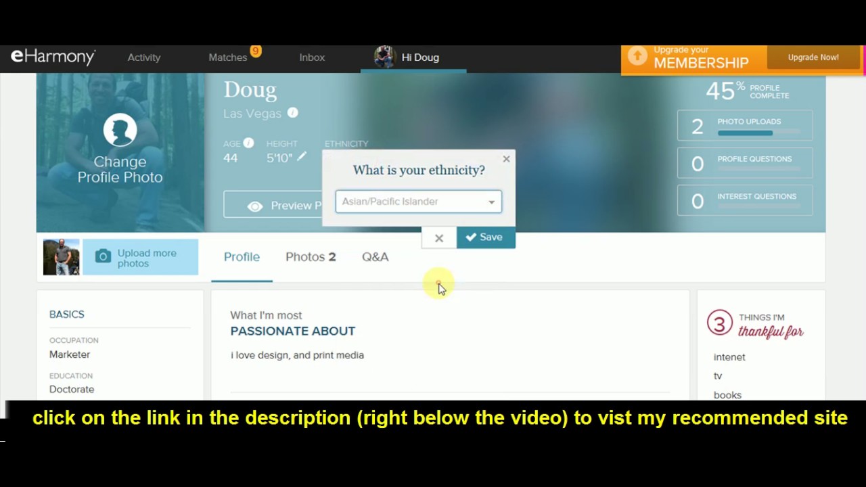
Task: Click the info icon beside AGE
Action: [x=248, y=143]
